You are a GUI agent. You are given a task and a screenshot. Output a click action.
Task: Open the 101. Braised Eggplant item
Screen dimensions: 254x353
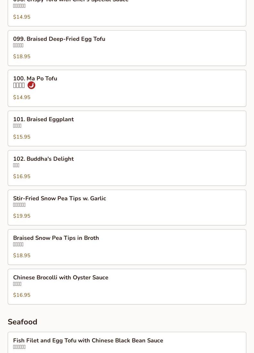click(43, 119)
